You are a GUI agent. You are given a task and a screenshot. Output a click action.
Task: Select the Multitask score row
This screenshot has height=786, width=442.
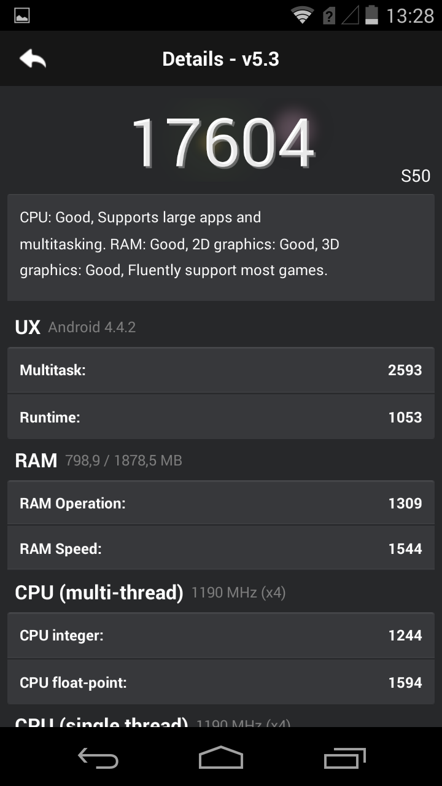click(x=221, y=370)
